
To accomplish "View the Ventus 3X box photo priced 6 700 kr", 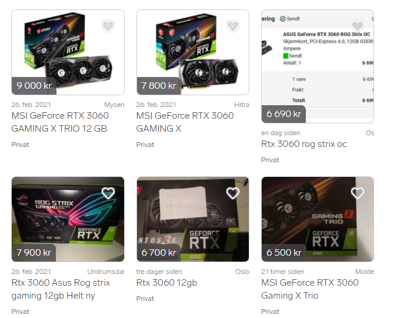I will coord(193,219).
